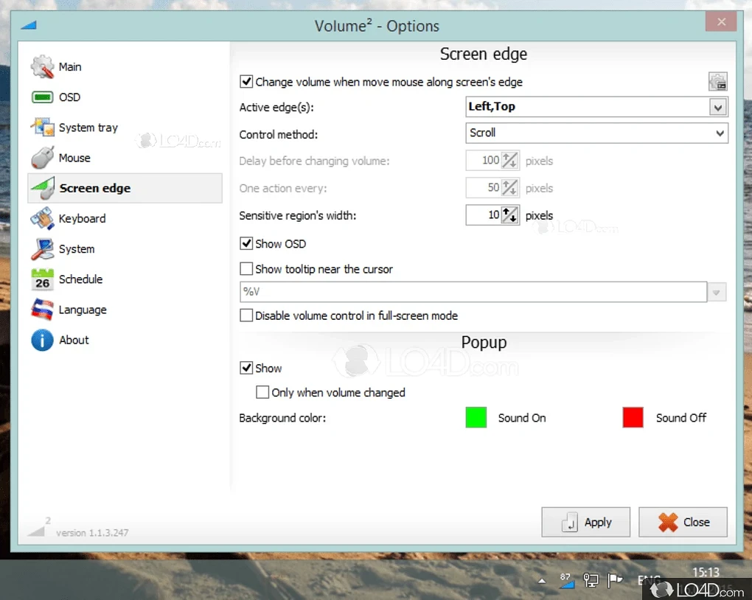The width and height of the screenshot is (752, 600).
Task: Expand the Active edge(s) dropdown
Action: click(x=718, y=107)
